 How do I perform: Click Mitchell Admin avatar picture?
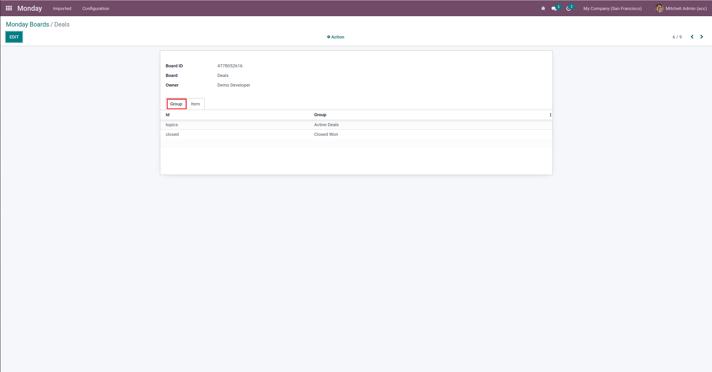(659, 8)
